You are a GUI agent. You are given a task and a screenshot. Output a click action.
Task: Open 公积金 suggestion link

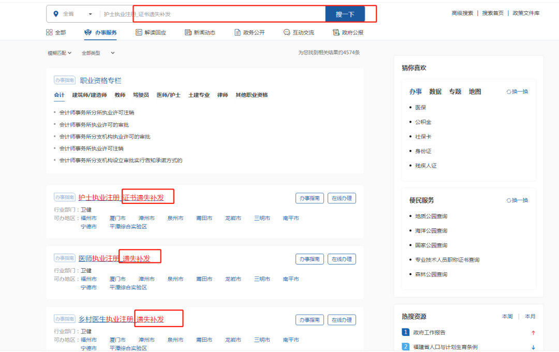point(423,122)
